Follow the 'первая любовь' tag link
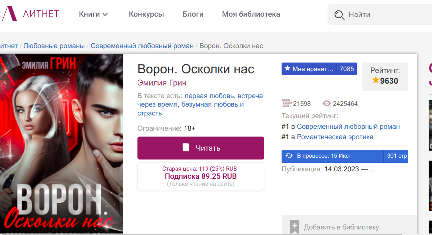 209,96
